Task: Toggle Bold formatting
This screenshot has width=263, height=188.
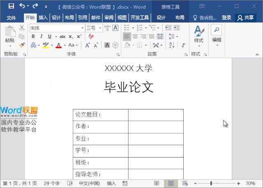Action: click(x=33, y=37)
